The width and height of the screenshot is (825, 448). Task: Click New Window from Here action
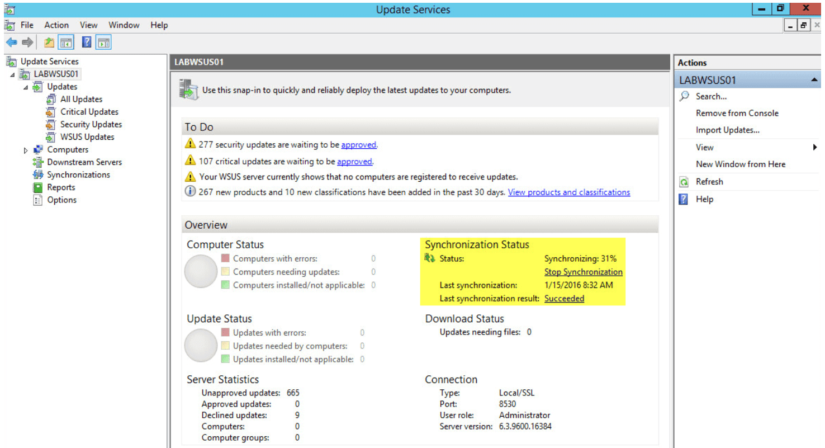tap(741, 164)
